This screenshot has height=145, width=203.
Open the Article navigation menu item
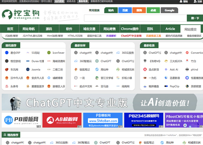coord(170,29)
